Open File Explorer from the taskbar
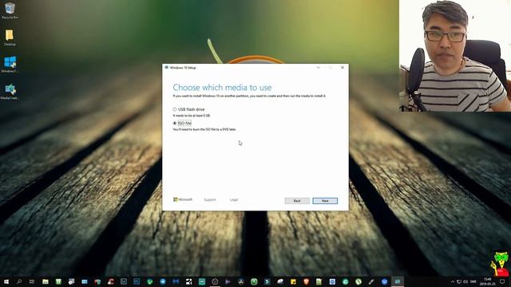Screen dimensions: 511x287 tap(46, 281)
